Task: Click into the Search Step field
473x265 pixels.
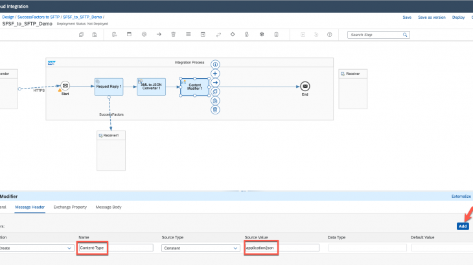Action: pos(376,35)
